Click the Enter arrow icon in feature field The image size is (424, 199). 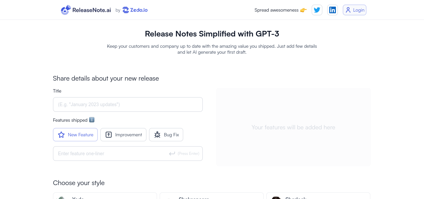coord(172,154)
